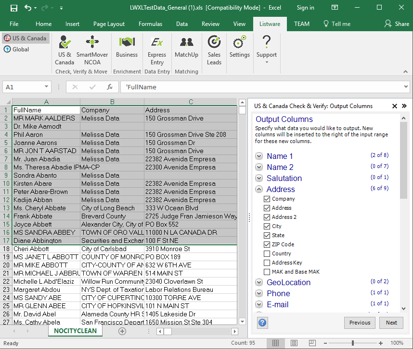This screenshot has width=413, height=349.
Task: Open Sales Leads in the ribbon
Action: [214, 50]
